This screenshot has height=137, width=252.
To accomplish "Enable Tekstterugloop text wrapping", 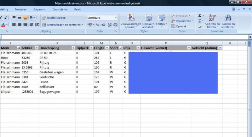I will click(54, 18).
